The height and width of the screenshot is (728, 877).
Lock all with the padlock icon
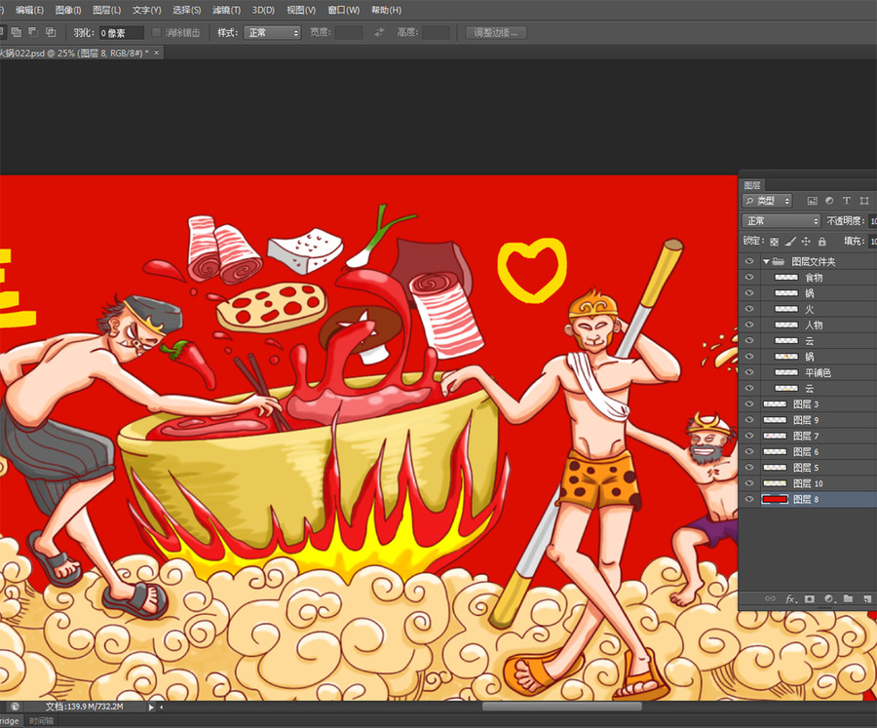click(x=821, y=241)
